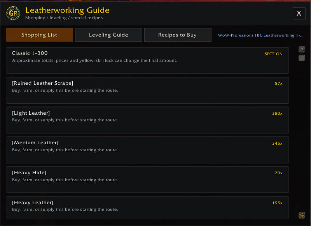Select the 195x quantity value
Viewport: 311px width, 226px height.
pos(277,203)
